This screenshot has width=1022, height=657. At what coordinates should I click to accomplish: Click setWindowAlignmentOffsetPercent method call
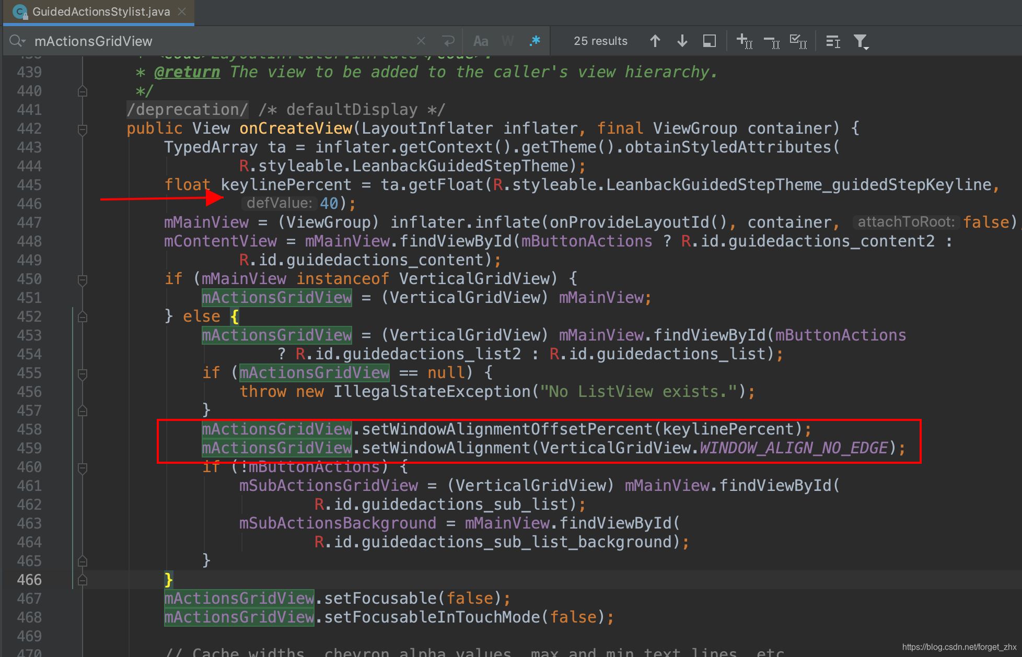point(507,429)
